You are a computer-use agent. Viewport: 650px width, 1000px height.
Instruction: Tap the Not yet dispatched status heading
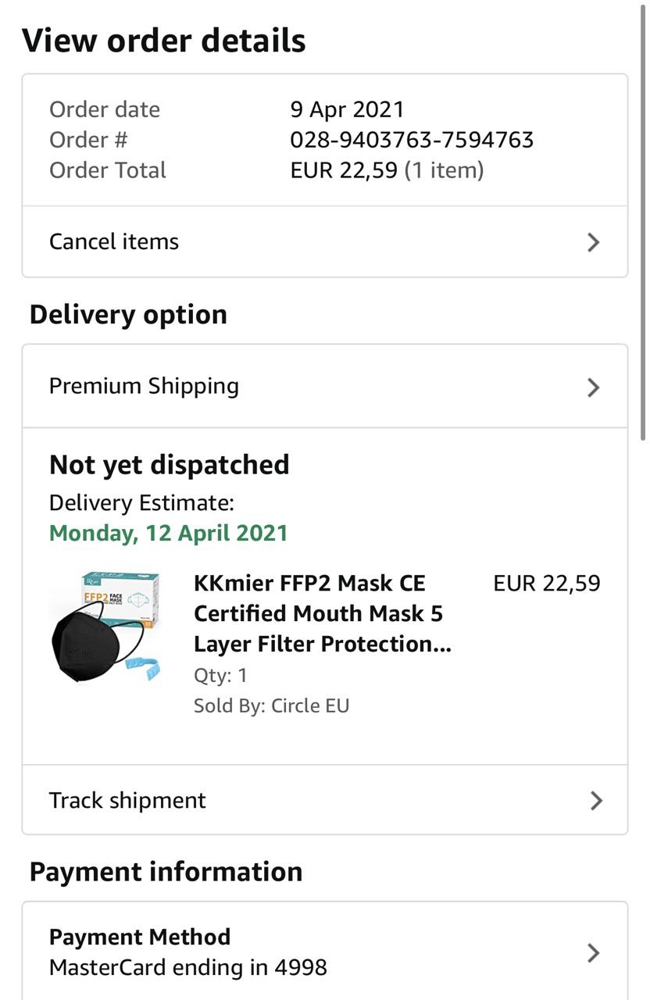coord(169,465)
